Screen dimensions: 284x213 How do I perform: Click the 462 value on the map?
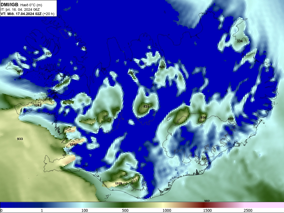[x=131, y=73]
